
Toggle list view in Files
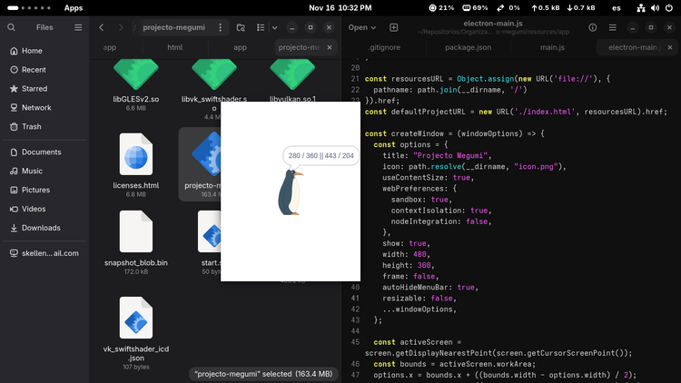click(x=261, y=27)
